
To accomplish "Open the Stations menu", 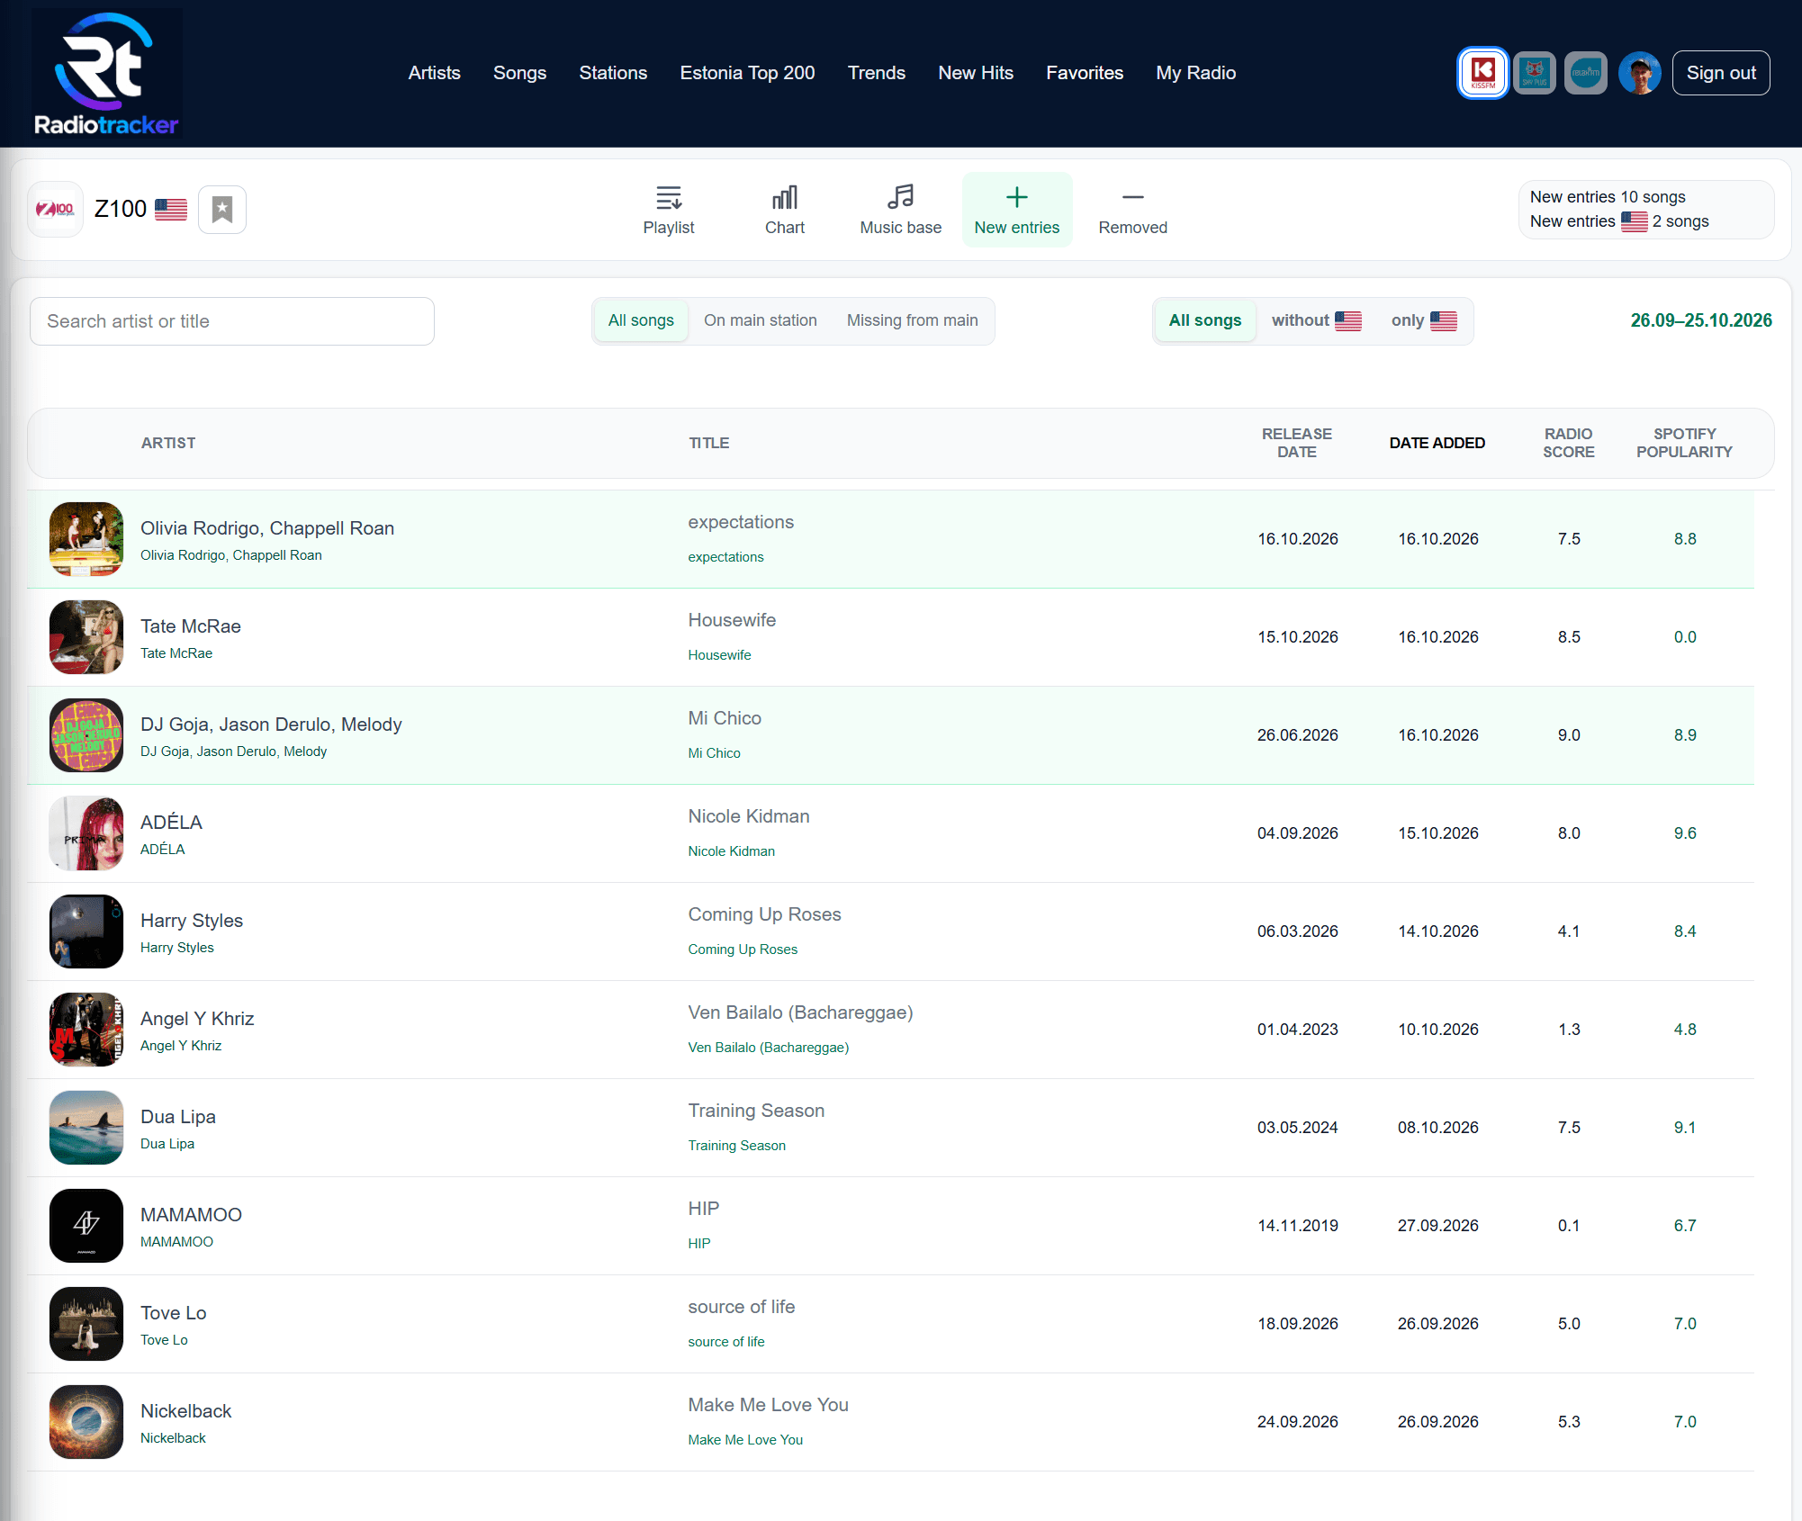I will pyautogui.click(x=613, y=73).
